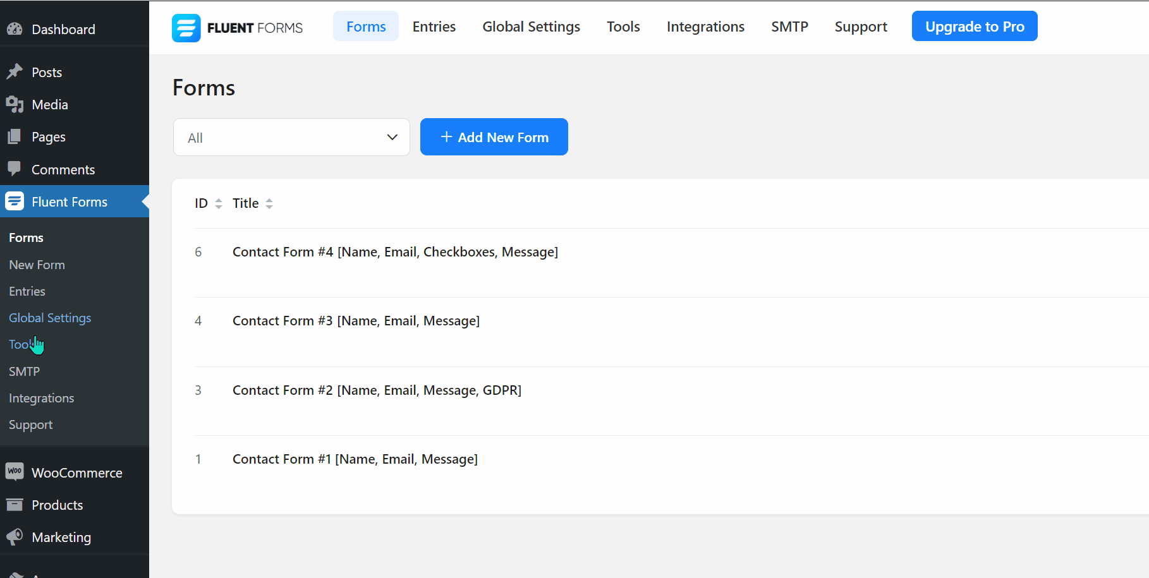Viewport: 1149px width, 578px height.
Task: Open SMTP in top navigation
Action: (789, 27)
